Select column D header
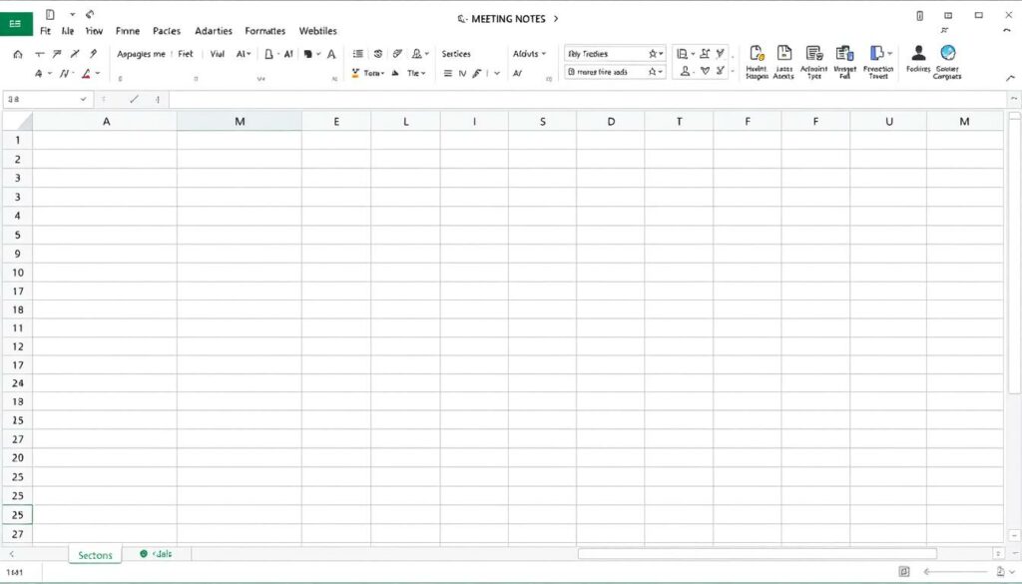Viewport: 1022px width, 584px height. pos(611,121)
